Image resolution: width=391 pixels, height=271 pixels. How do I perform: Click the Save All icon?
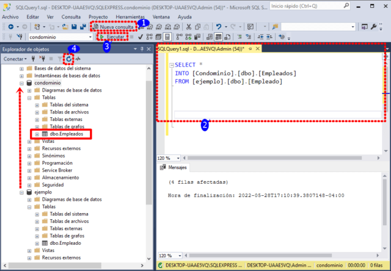click(83, 27)
